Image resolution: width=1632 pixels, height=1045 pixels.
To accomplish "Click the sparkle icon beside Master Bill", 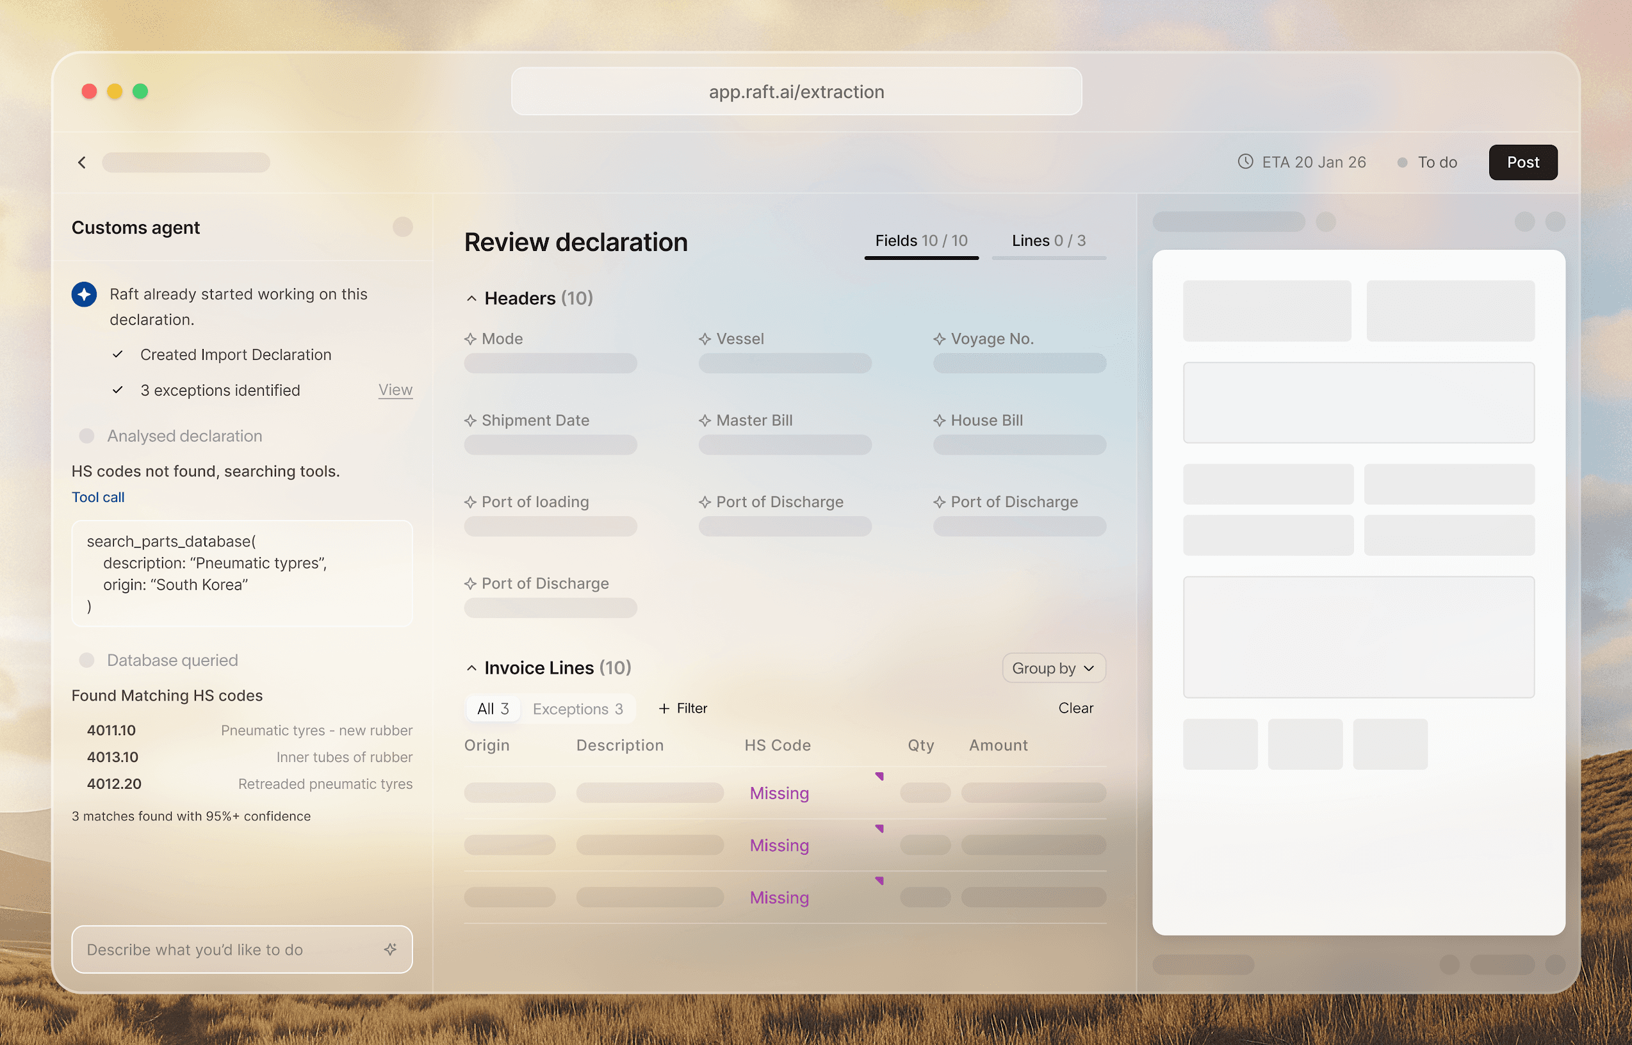I will [x=705, y=421].
